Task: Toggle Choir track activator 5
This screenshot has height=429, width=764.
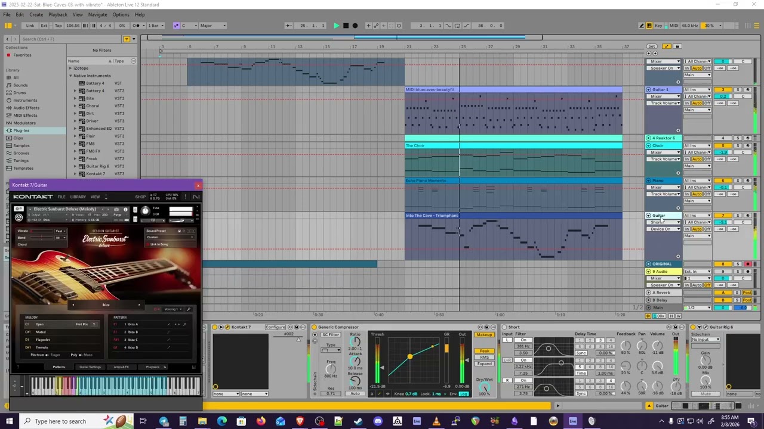Action: [x=722, y=145]
